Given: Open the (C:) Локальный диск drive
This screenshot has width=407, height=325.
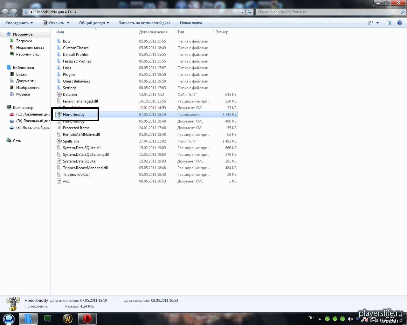Looking at the screenshot, I should point(33,114).
